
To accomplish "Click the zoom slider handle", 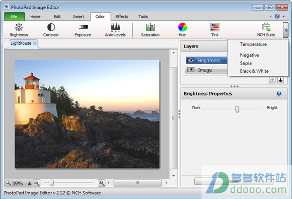I will pos(52,183).
